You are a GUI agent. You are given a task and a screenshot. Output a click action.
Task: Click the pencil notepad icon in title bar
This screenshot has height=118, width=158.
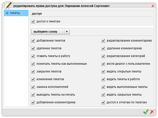8,5
